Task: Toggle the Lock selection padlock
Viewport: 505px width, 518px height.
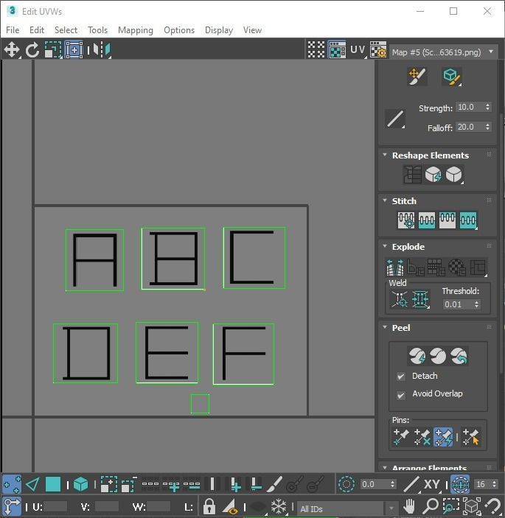Action: pyautogui.click(x=209, y=505)
